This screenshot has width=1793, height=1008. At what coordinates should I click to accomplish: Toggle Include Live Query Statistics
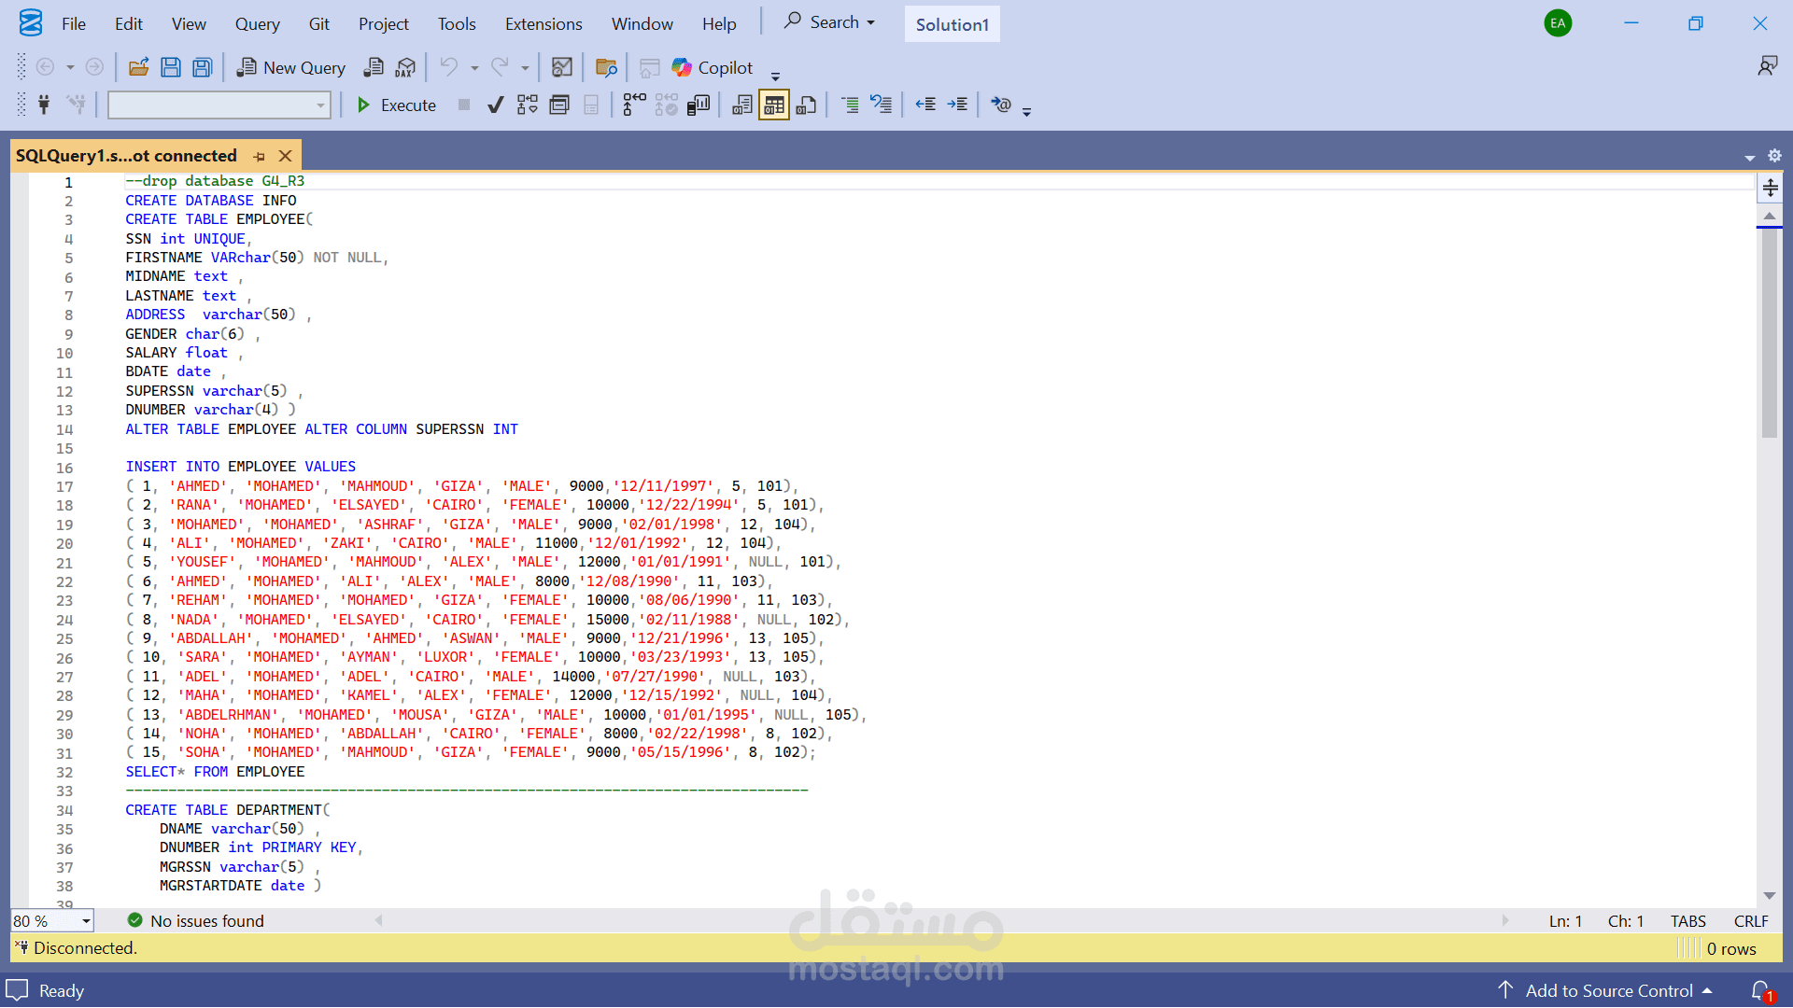pos(666,105)
